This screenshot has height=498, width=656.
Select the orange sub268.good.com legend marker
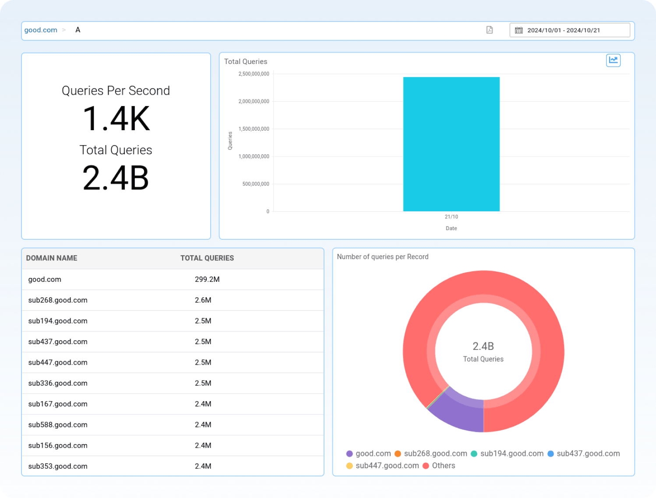click(x=398, y=453)
